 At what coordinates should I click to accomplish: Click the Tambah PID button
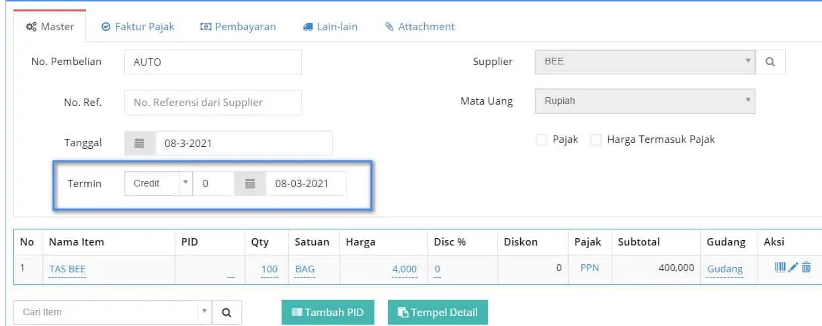(x=327, y=312)
